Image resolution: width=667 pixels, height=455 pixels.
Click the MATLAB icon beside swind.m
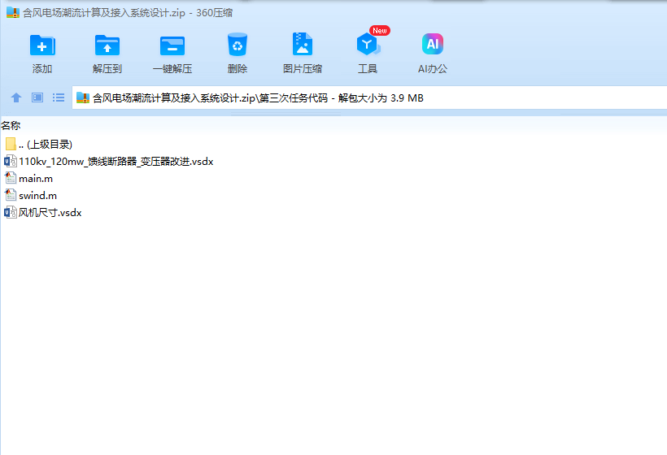pyautogui.click(x=11, y=195)
